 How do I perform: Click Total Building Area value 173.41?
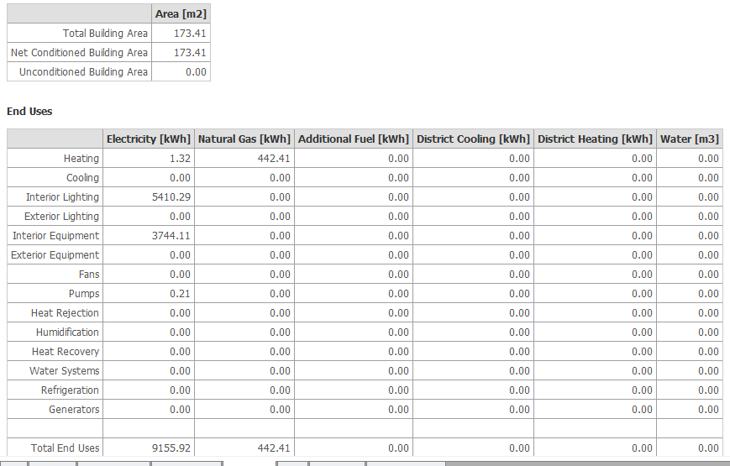[190, 34]
